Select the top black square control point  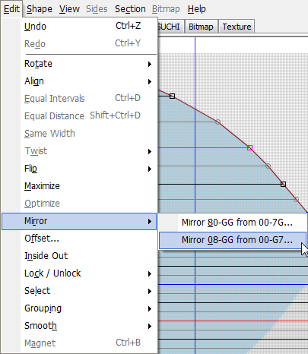(172, 96)
